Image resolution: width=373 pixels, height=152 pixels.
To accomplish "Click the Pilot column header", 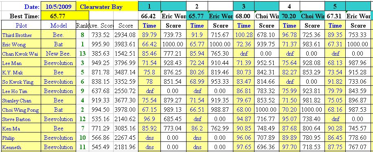I will click(x=21, y=26).
